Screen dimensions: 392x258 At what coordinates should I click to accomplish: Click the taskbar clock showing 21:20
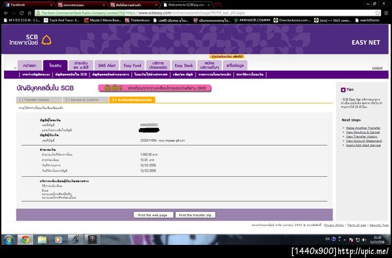[x=378, y=240]
